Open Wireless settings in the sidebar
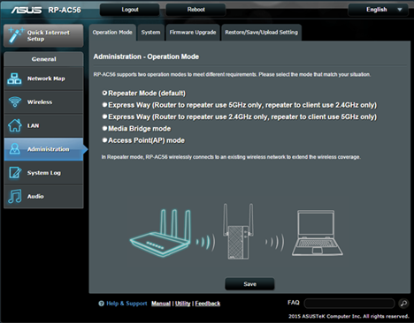The image size is (414, 323). (x=43, y=102)
